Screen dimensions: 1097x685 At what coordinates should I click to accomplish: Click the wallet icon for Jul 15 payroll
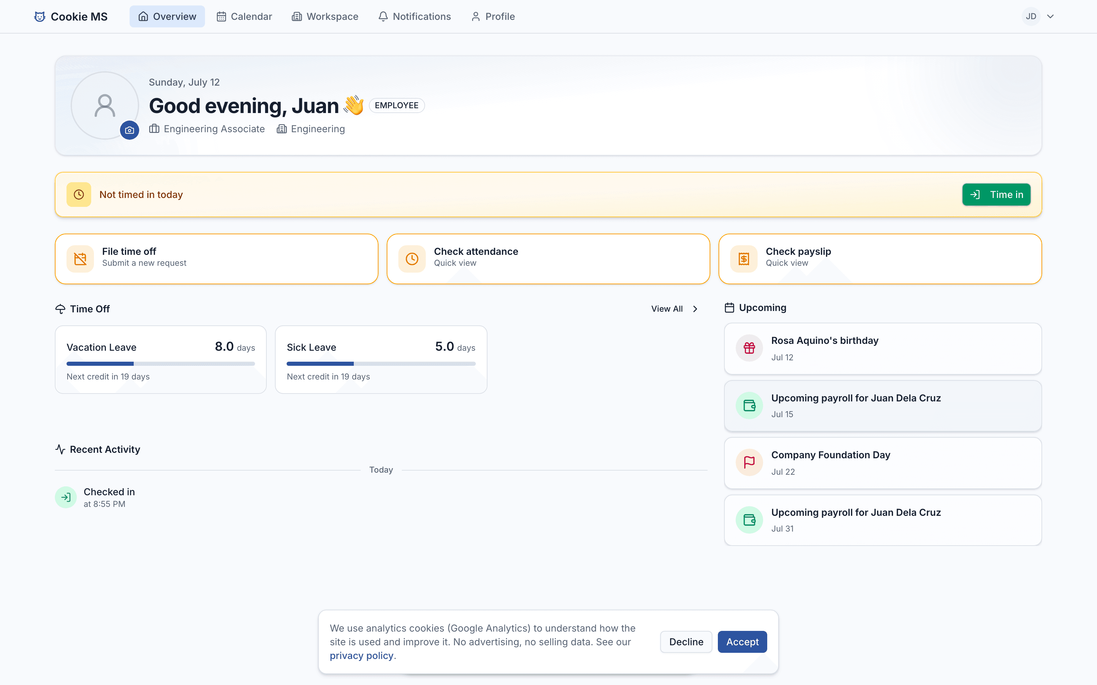(x=749, y=406)
